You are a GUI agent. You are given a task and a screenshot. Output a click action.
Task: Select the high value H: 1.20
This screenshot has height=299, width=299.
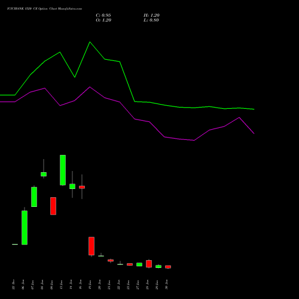151,16
